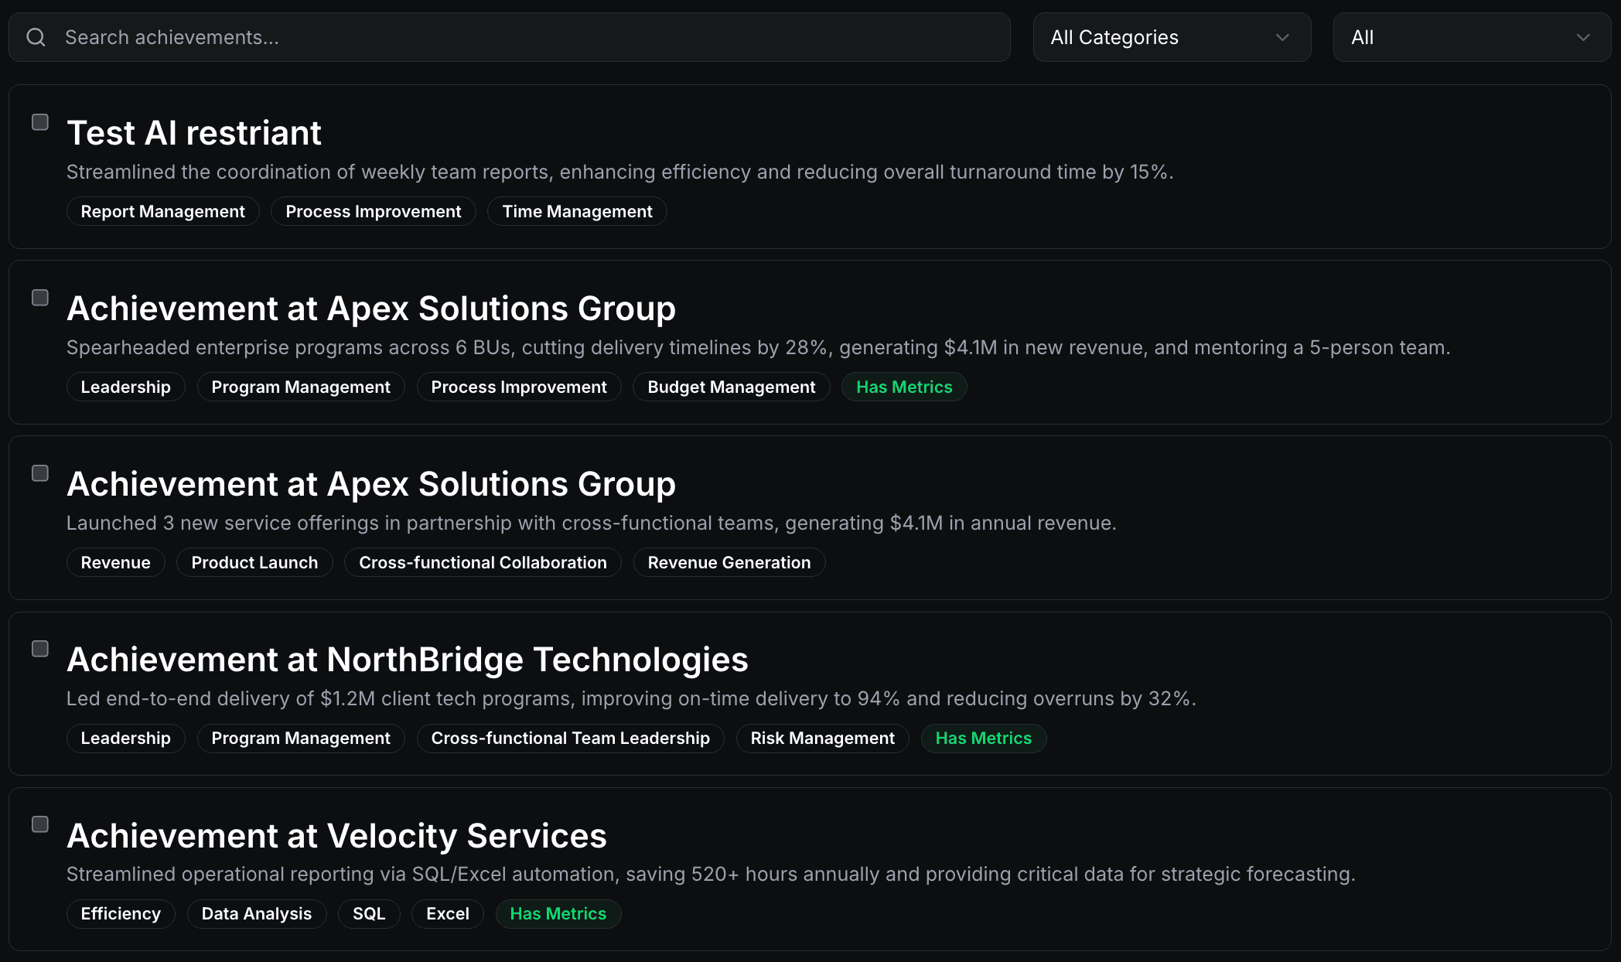Select the Time Management tag
Viewport: 1621px width, 962px height.
click(x=576, y=211)
